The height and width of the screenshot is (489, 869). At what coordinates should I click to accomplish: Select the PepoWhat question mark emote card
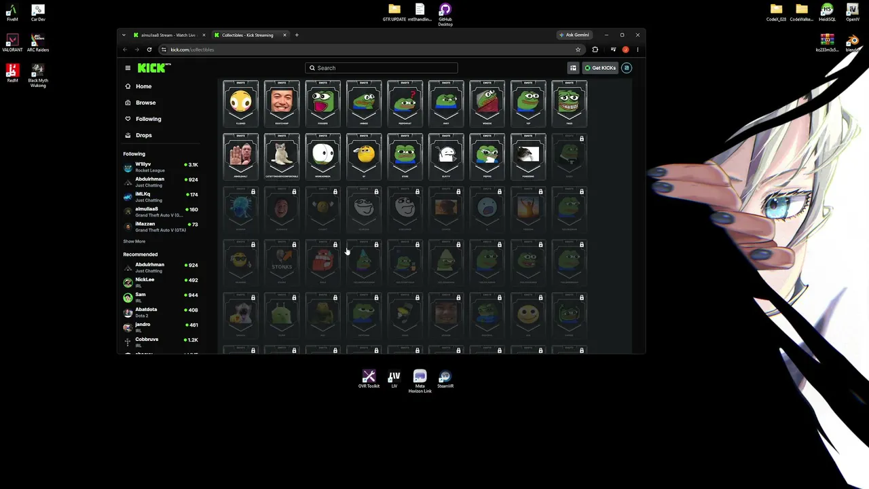click(405, 103)
